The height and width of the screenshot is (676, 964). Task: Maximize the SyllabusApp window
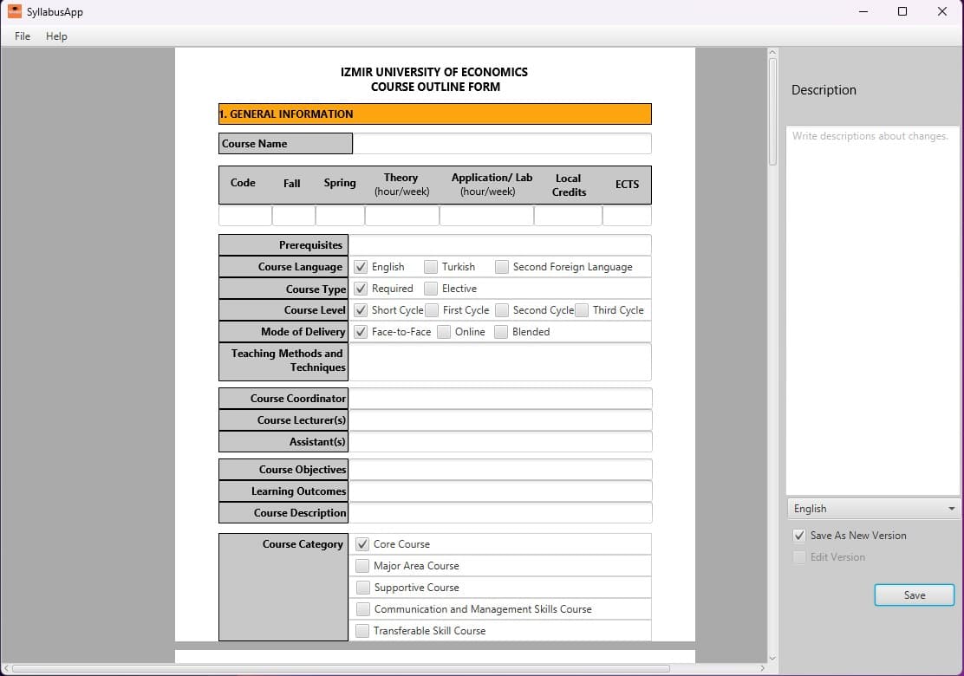902,11
